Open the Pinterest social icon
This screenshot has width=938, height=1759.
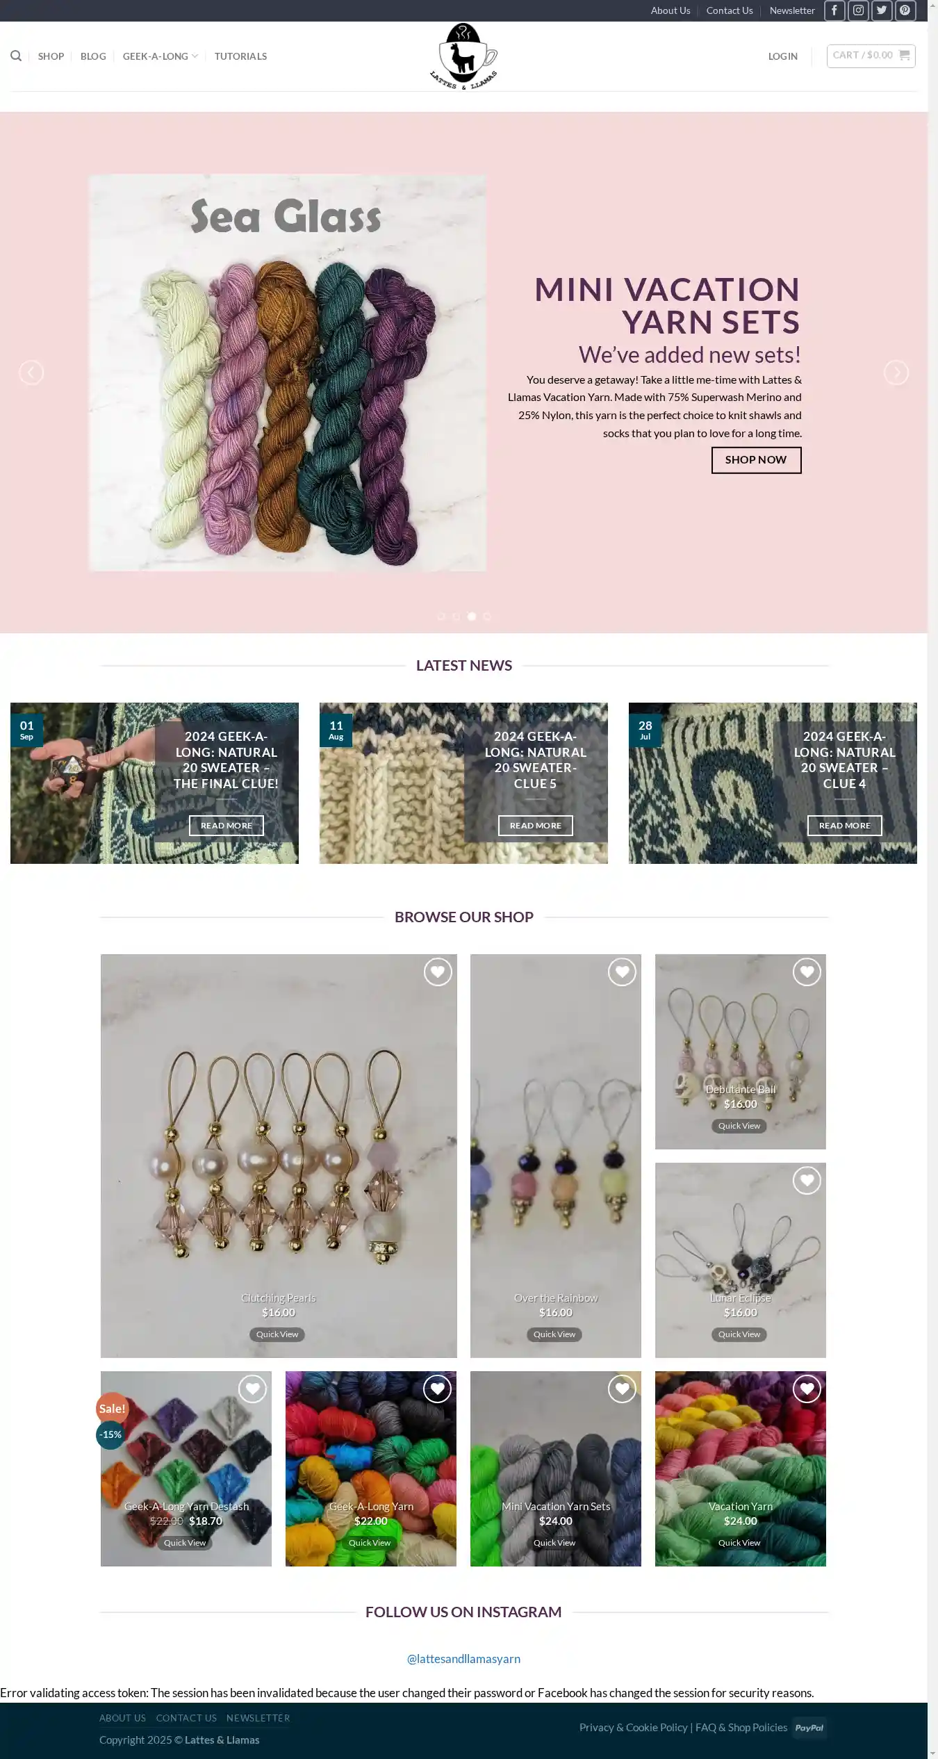point(905,10)
